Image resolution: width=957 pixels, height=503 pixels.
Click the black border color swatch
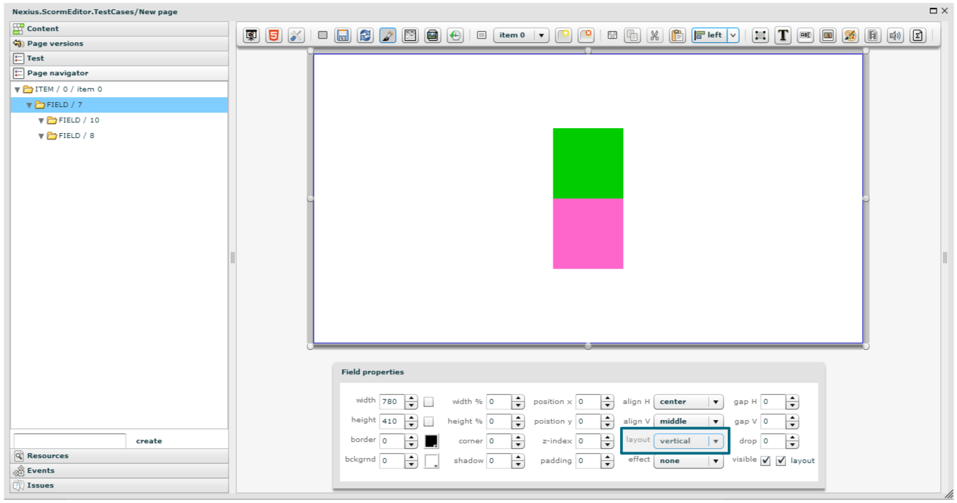[x=431, y=441]
